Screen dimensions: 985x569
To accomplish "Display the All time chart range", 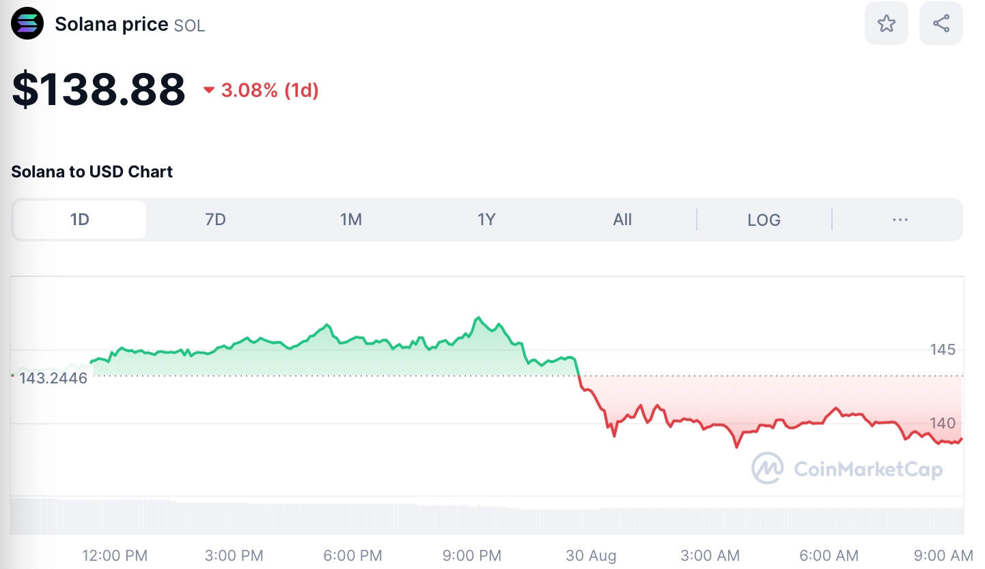I will click(622, 220).
